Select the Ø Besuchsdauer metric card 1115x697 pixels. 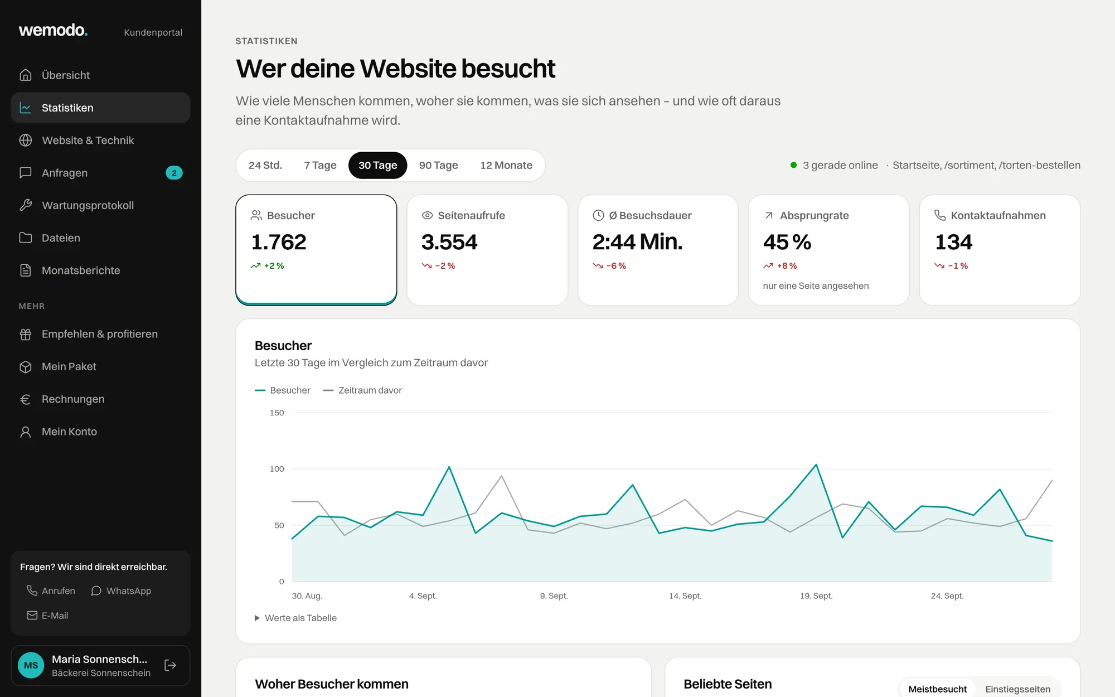click(x=658, y=250)
